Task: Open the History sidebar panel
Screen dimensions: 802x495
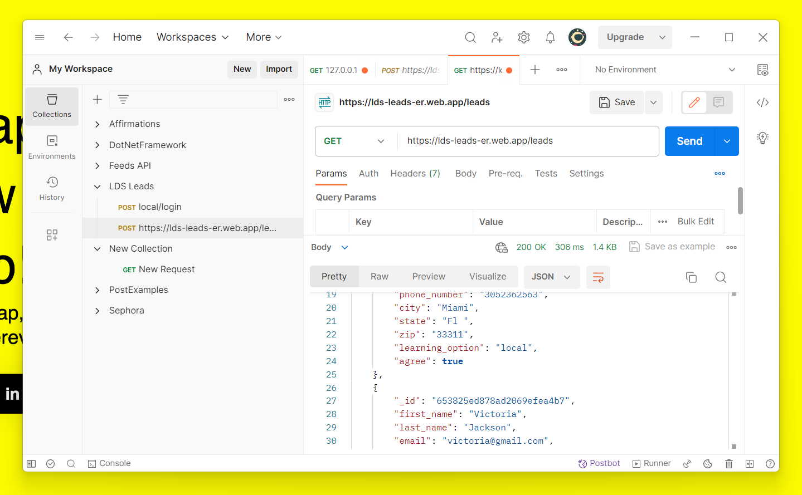Action: click(52, 189)
